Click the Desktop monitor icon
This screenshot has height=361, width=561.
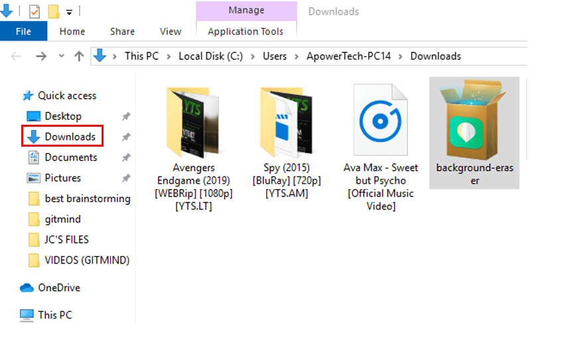click(34, 116)
